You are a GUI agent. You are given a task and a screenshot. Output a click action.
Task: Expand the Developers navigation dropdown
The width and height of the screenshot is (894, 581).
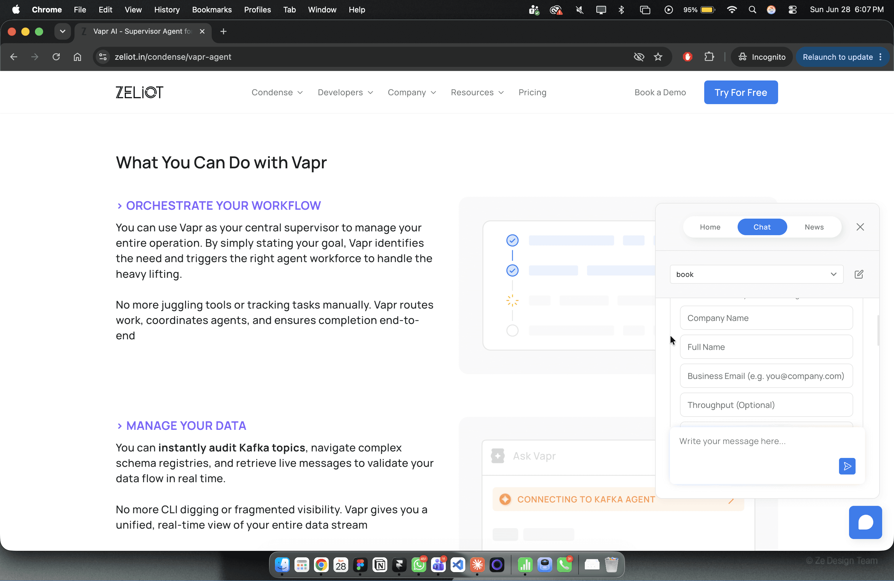(x=345, y=93)
